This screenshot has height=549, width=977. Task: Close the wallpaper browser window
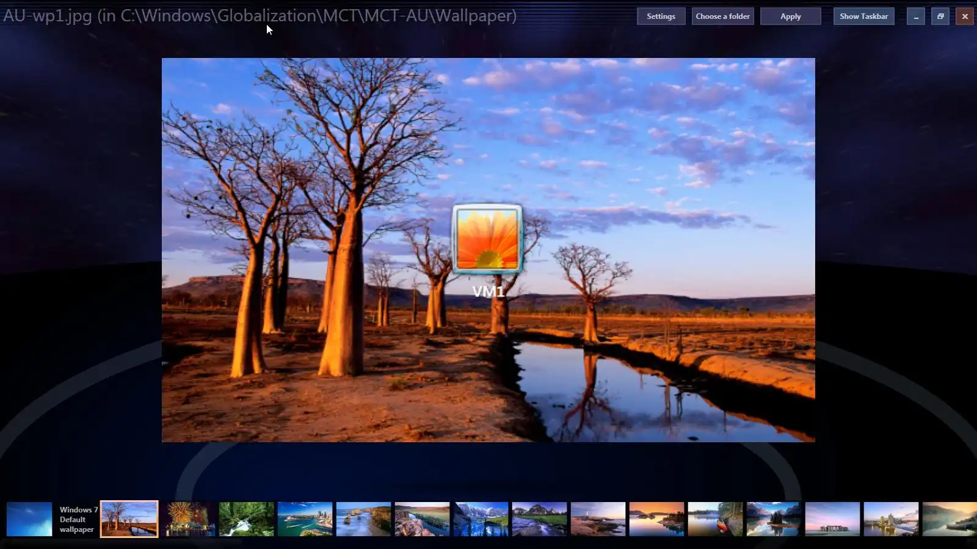pyautogui.click(x=965, y=16)
